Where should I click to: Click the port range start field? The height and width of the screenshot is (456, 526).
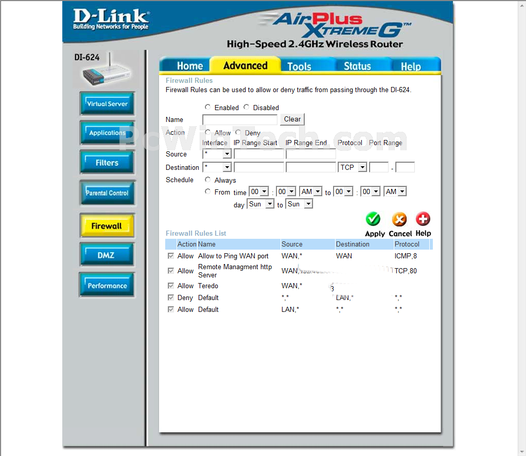pos(379,167)
